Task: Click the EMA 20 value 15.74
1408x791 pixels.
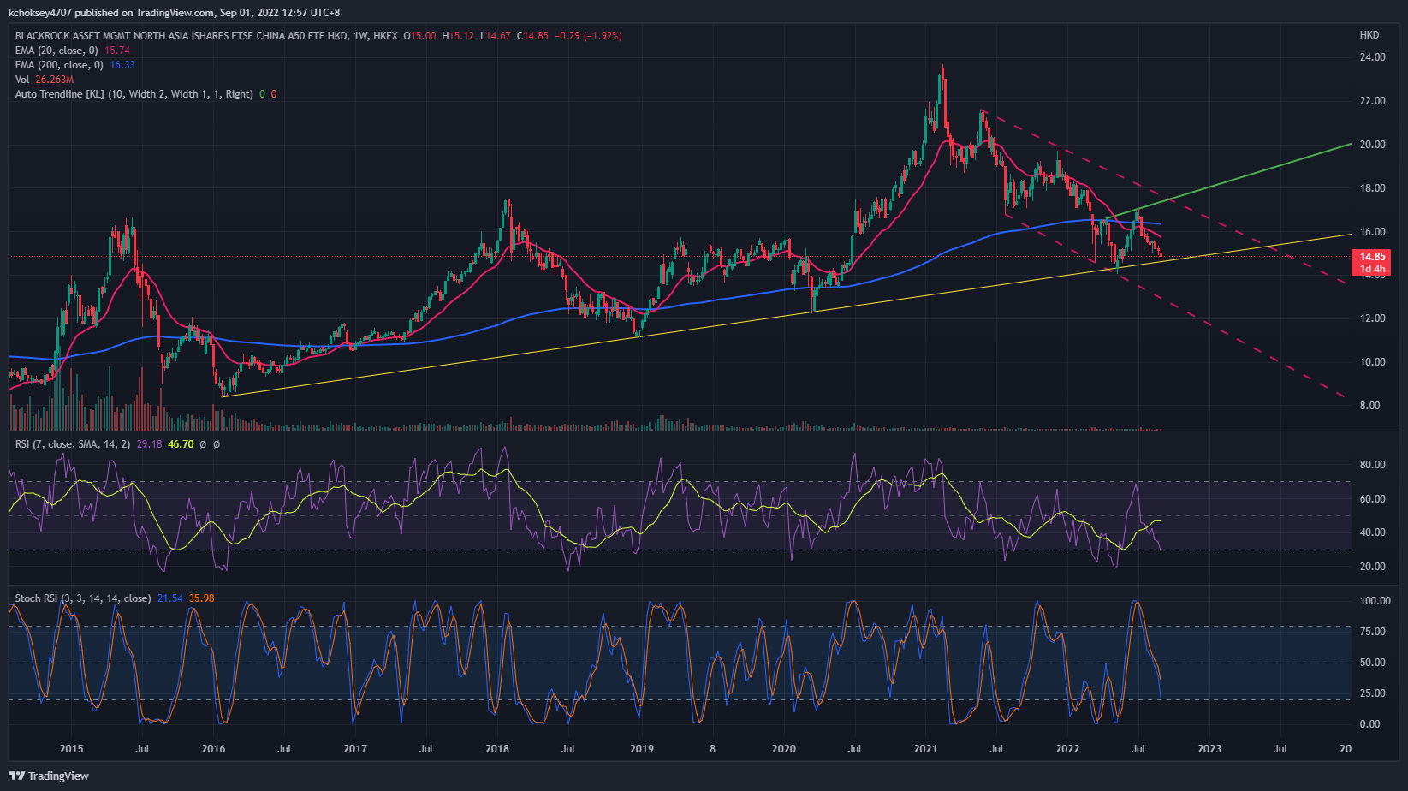Action: point(117,51)
